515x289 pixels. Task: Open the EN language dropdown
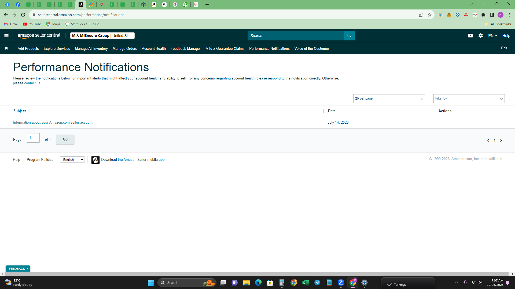coord(493,36)
